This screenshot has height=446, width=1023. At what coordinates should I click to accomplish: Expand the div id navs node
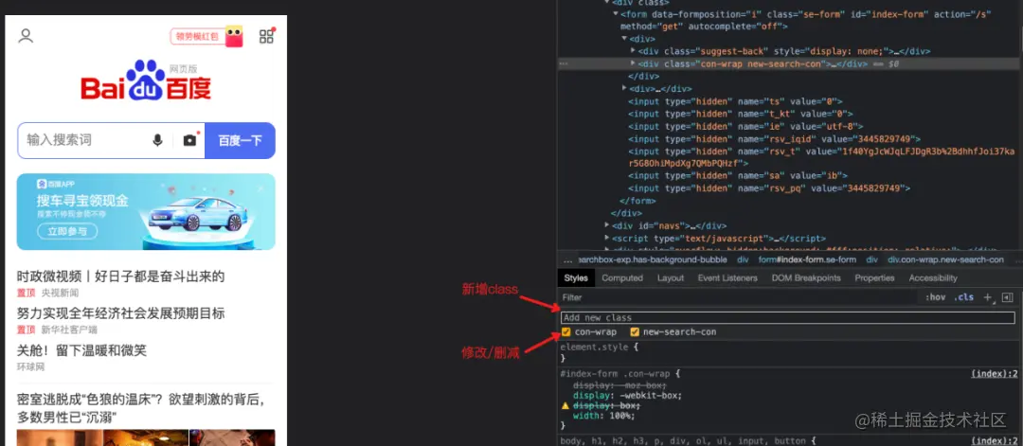point(607,225)
